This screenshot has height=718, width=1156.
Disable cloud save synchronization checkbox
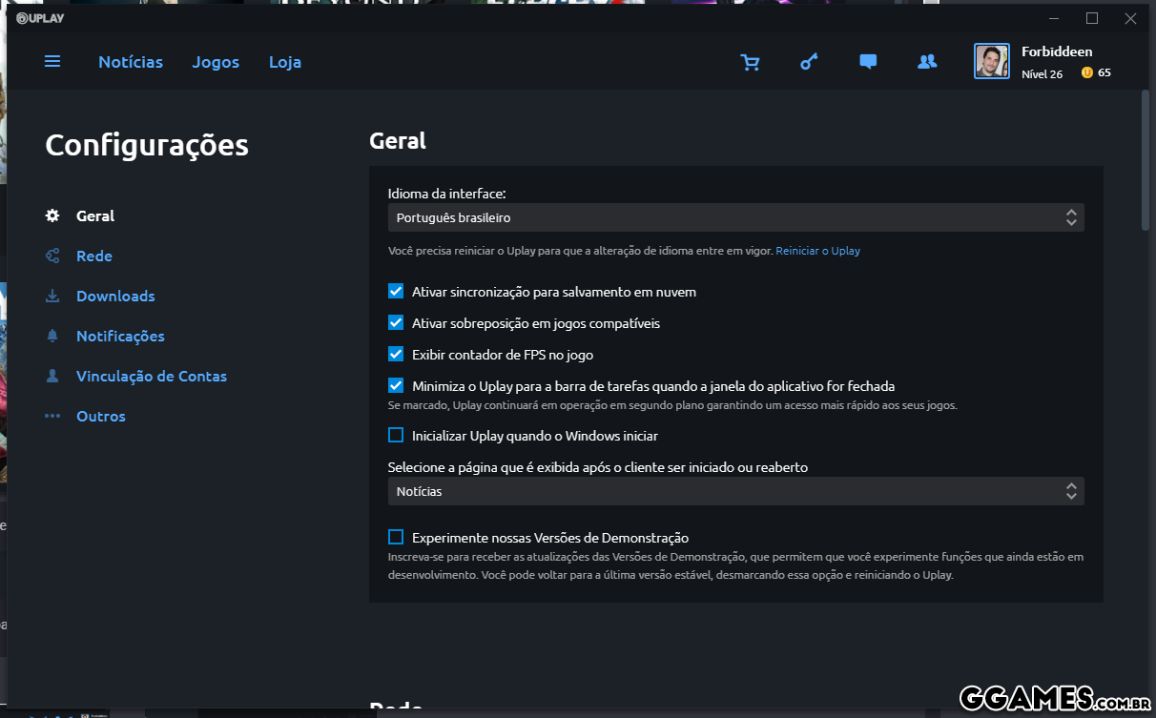[x=396, y=292]
